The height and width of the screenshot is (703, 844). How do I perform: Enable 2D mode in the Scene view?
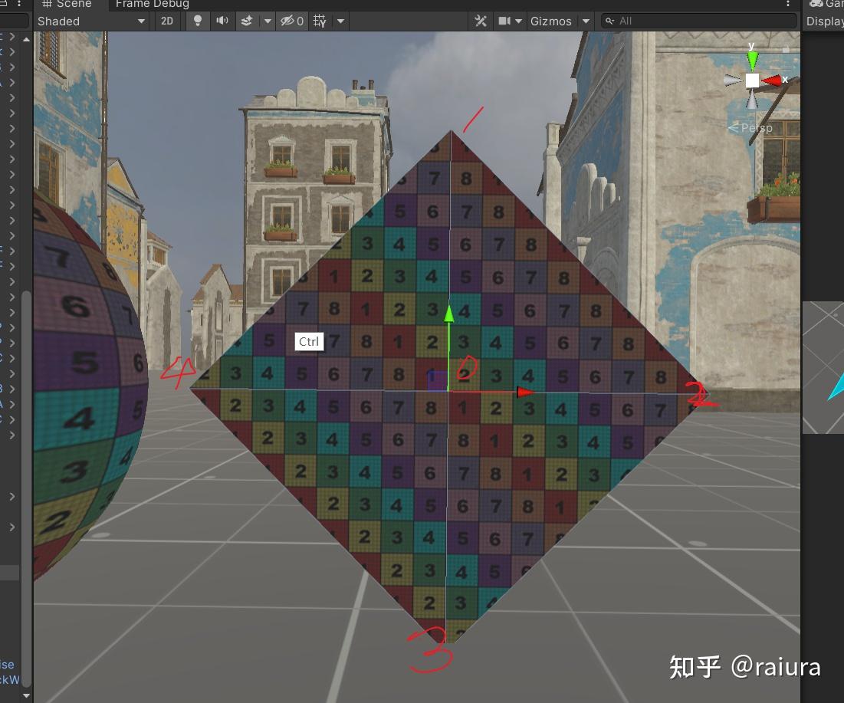[x=166, y=21]
